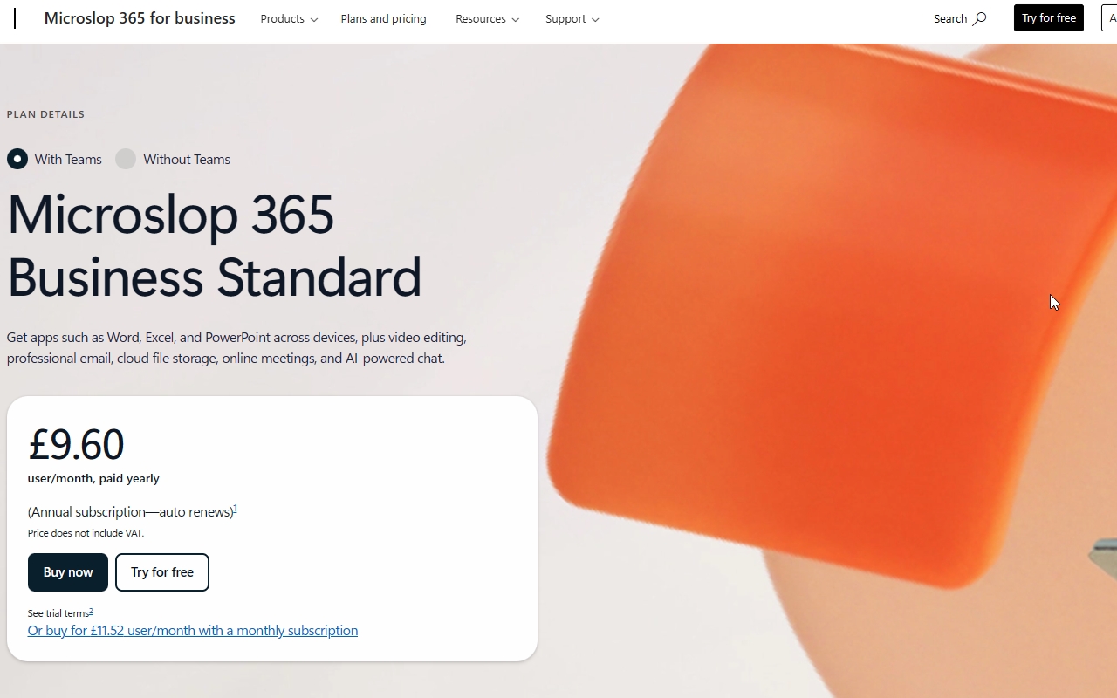This screenshot has height=698, width=1117.
Task: Click the partially visible button at header right edge
Action: pyautogui.click(x=1109, y=18)
